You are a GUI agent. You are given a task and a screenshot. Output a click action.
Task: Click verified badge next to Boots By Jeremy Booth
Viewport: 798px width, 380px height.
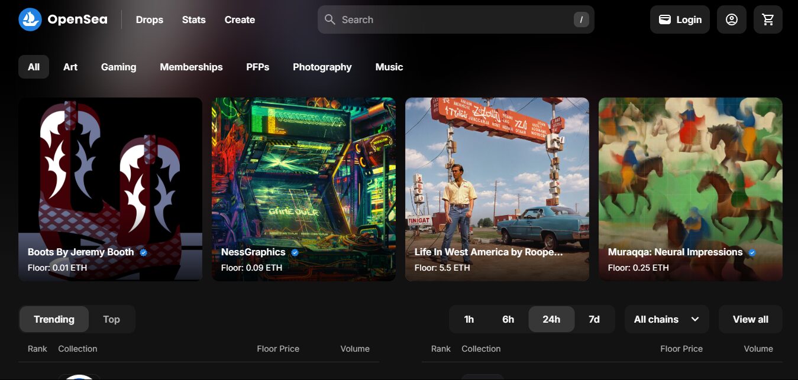pyautogui.click(x=143, y=252)
